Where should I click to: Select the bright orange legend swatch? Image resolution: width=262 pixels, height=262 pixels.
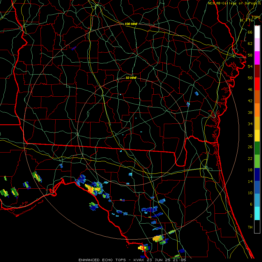[x=257, y=110]
